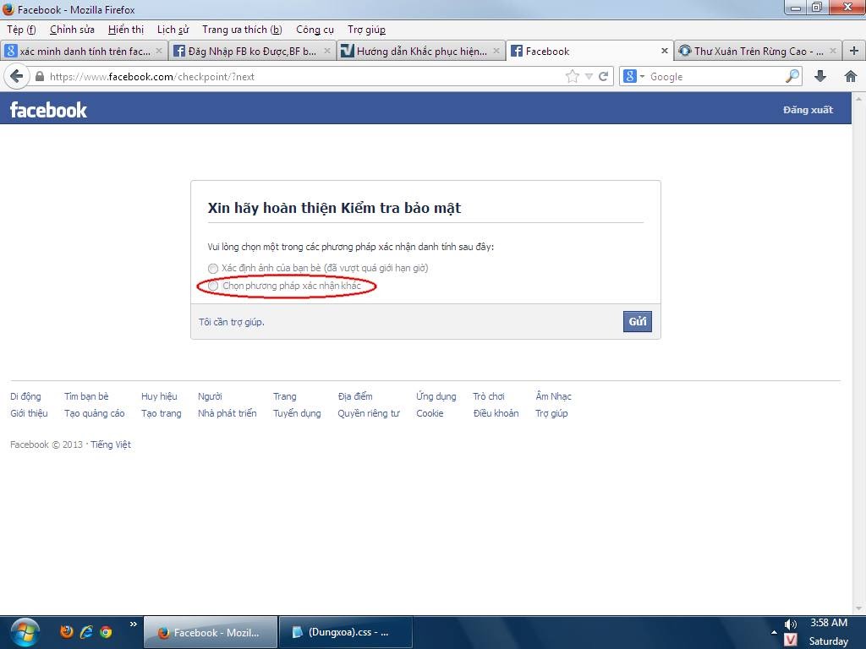Open the 'Điều khoản' footer link

496,413
